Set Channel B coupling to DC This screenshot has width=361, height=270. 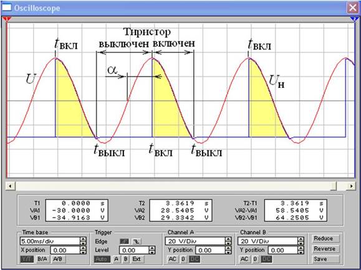(x=267, y=259)
